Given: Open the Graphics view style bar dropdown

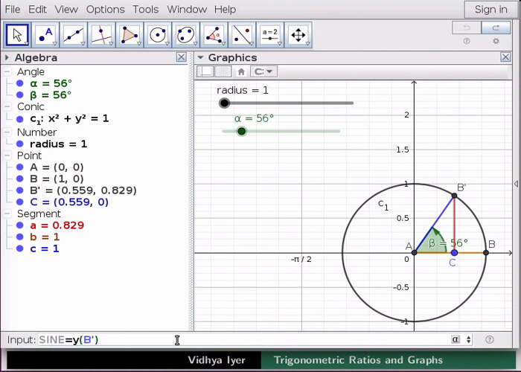Looking at the screenshot, I should (x=263, y=71).
